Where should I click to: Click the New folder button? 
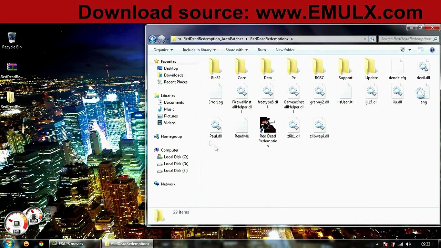(285, 50)
